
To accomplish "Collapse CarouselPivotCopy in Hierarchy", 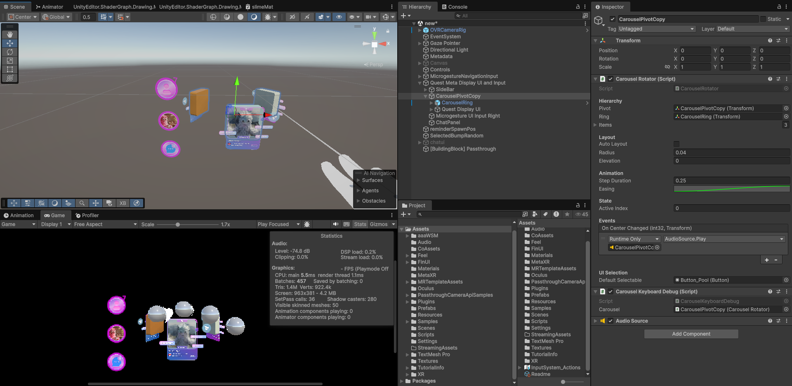I will point(426,96).
